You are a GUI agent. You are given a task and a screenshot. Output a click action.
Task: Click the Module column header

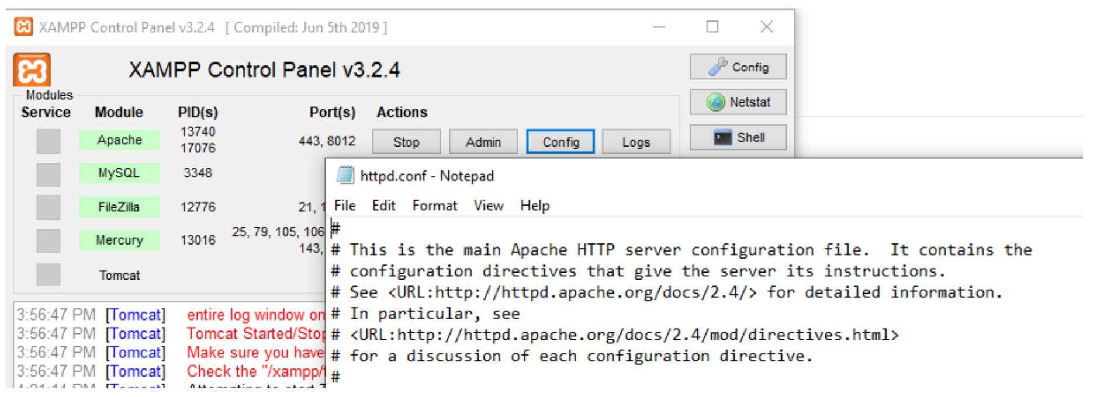119,112
